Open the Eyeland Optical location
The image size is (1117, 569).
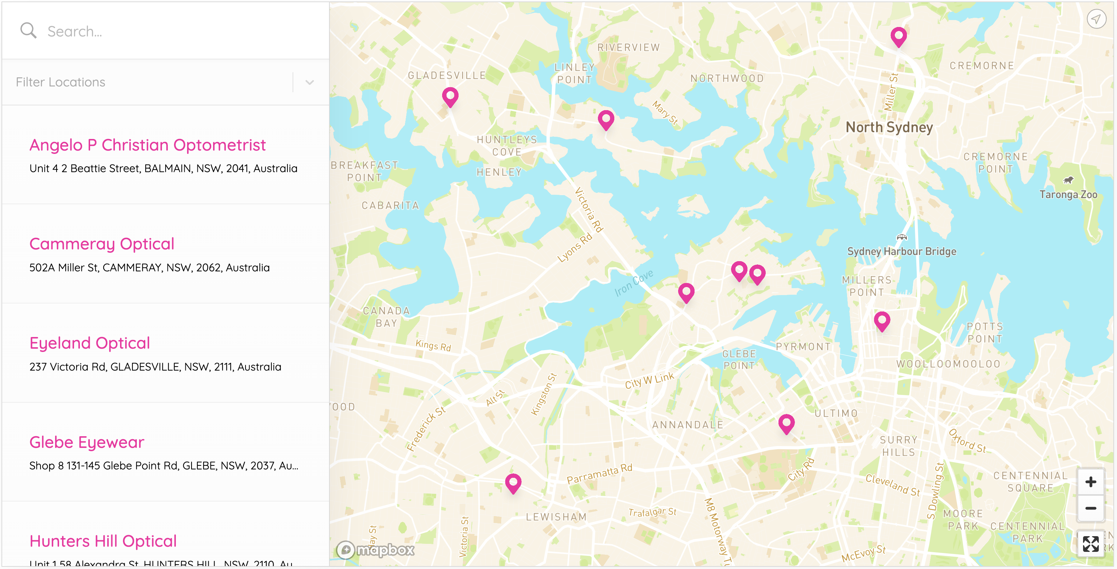[x=89, y=343]
